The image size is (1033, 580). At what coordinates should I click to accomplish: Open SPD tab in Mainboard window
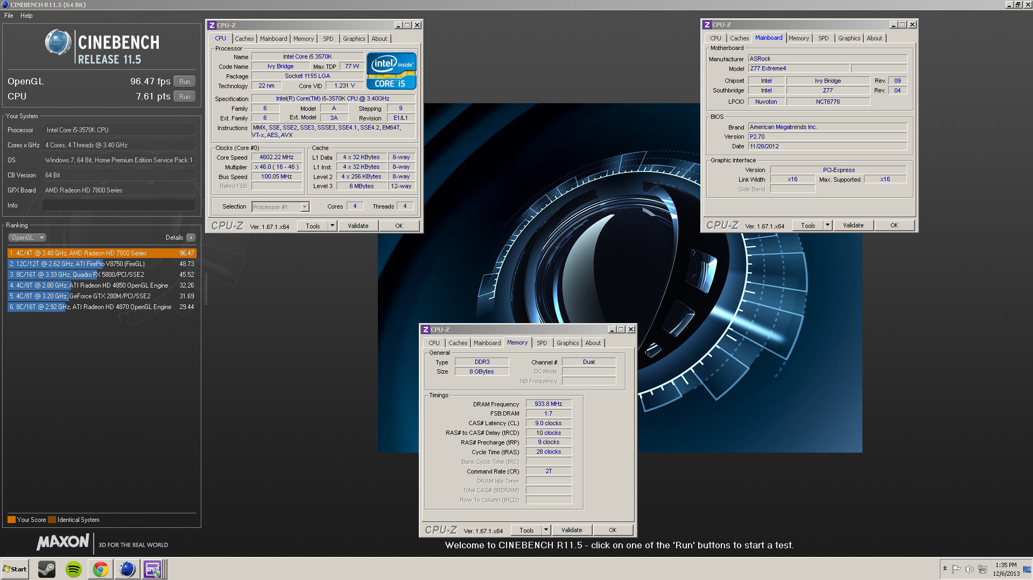click(824, 38)
